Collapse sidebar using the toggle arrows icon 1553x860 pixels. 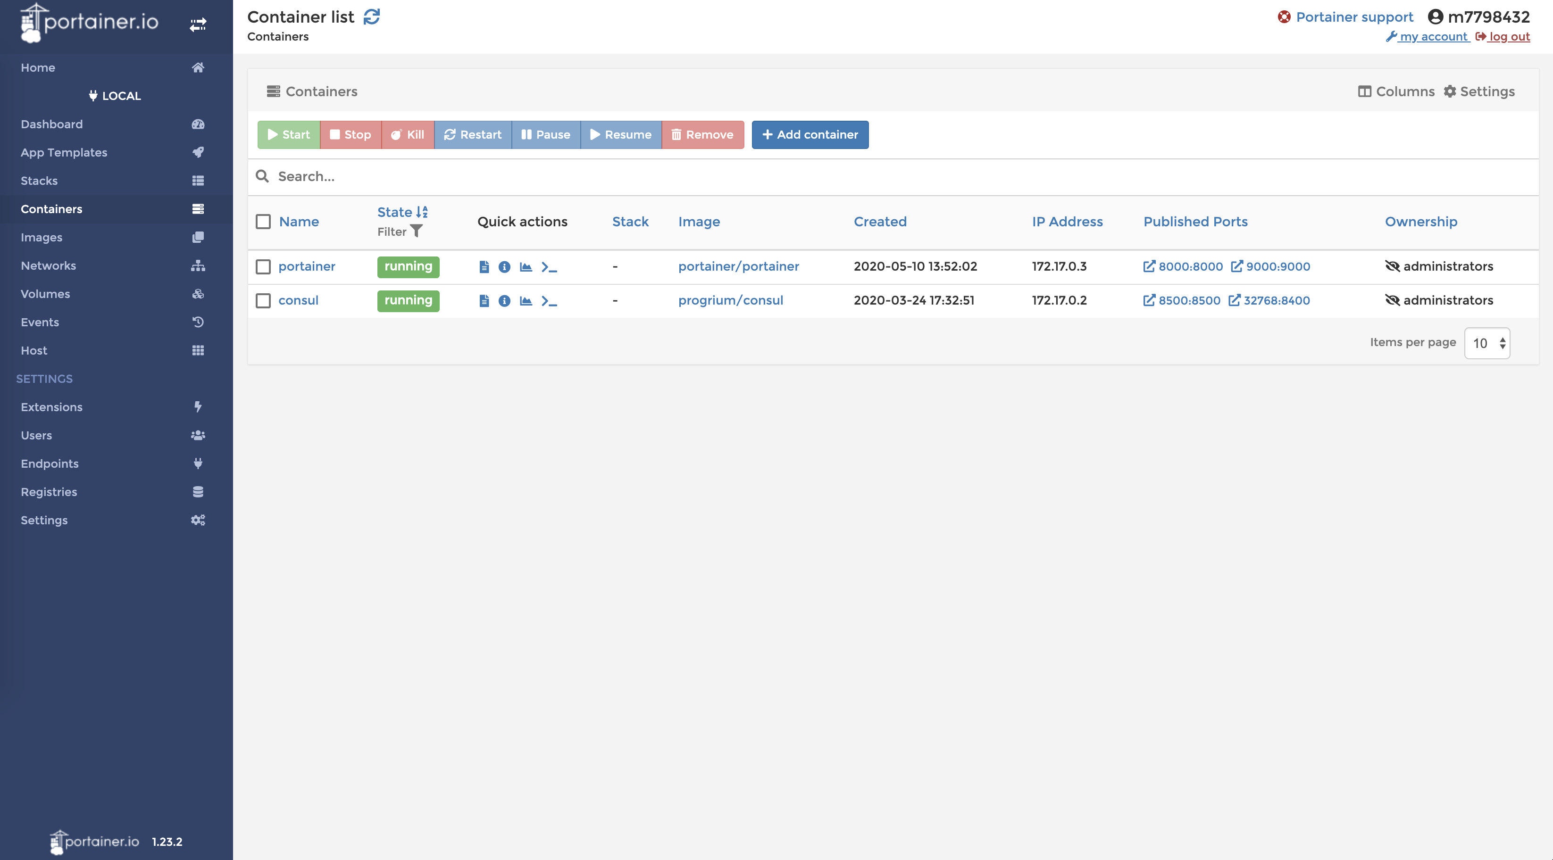click(198, 24)
